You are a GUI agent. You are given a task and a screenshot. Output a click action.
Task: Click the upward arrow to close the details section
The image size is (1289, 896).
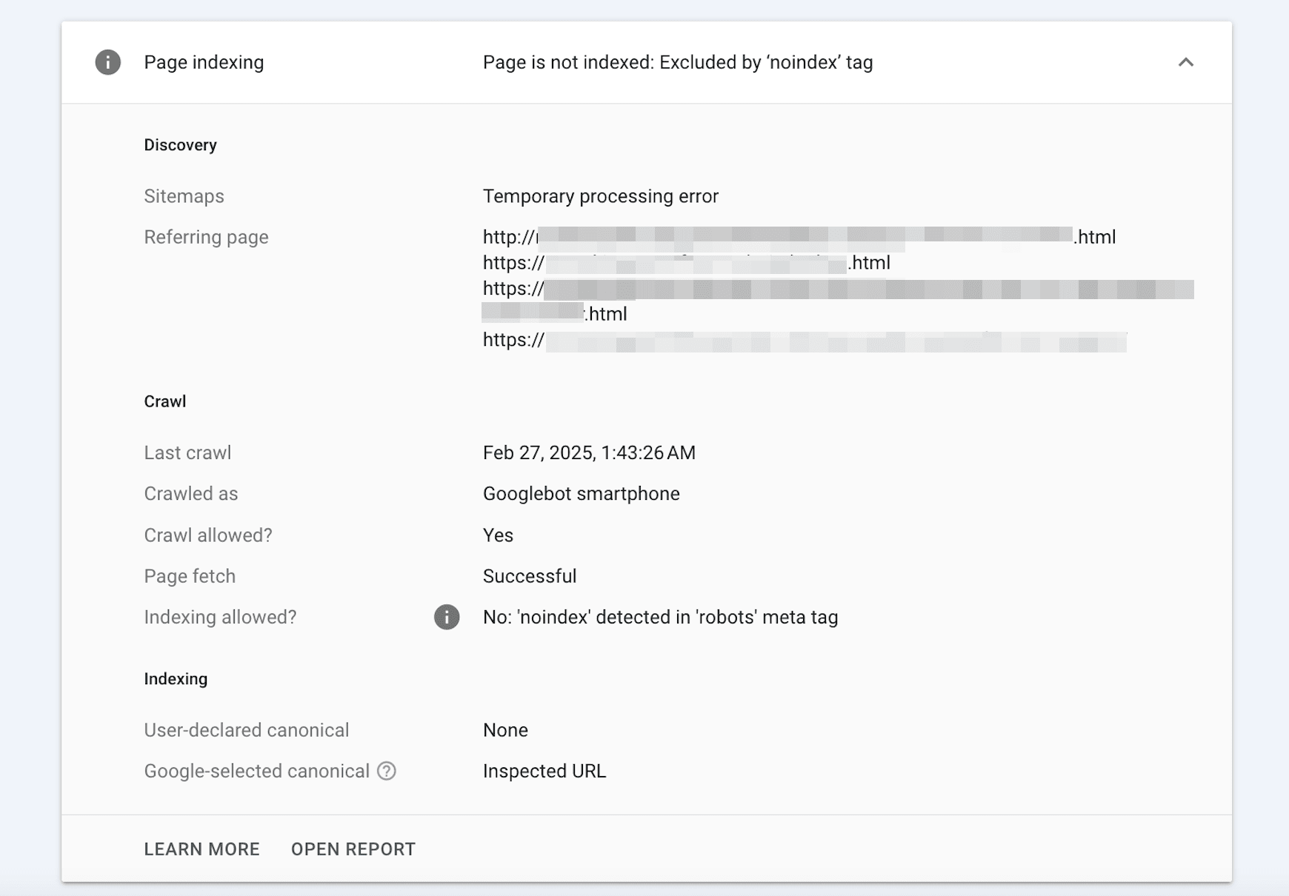coord(1187,62)
